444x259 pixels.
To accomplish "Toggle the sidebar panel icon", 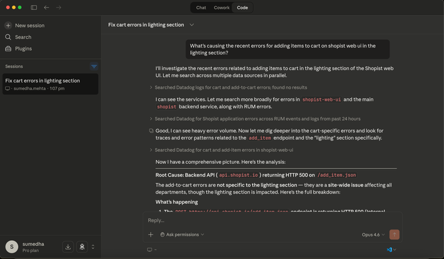I will point(34,8).
